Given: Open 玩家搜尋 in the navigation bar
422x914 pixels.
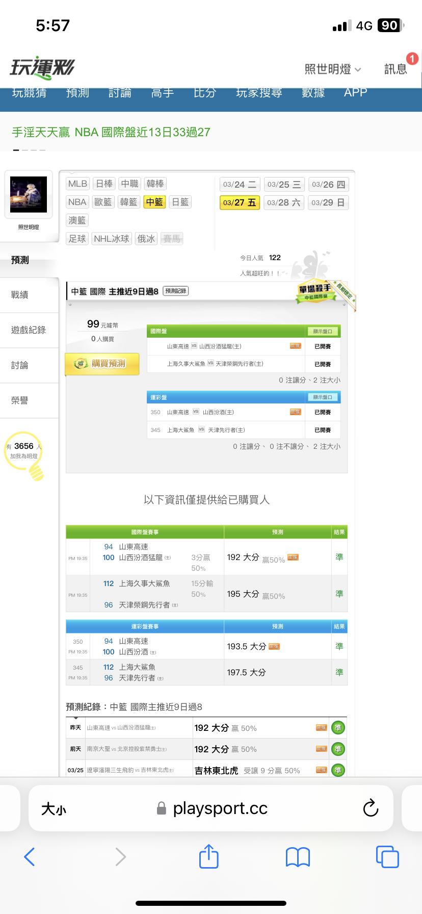Looking at the screenshot, I should point(259,93).
